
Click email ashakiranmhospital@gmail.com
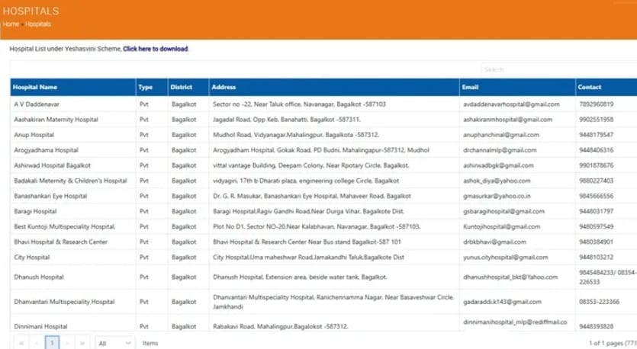tap(508, 120)
